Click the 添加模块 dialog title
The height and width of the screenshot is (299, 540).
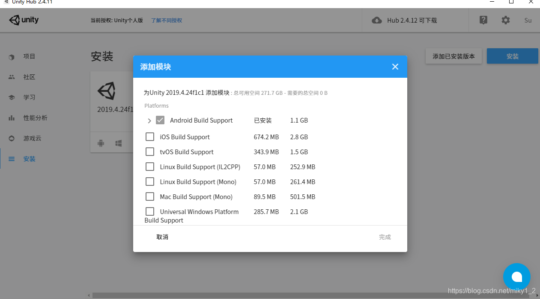(156, 67)
